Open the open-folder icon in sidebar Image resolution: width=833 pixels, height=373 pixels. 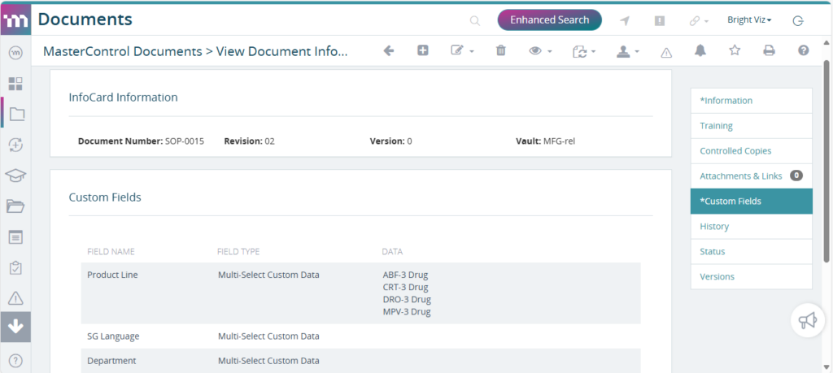[16, 206]
